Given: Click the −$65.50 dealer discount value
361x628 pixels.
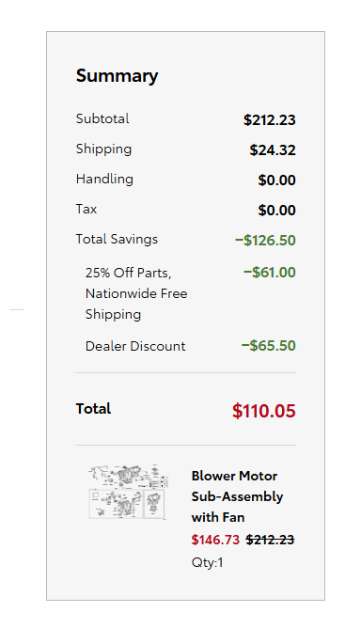Looking at the screenshot, I should (x=269, y=346).
